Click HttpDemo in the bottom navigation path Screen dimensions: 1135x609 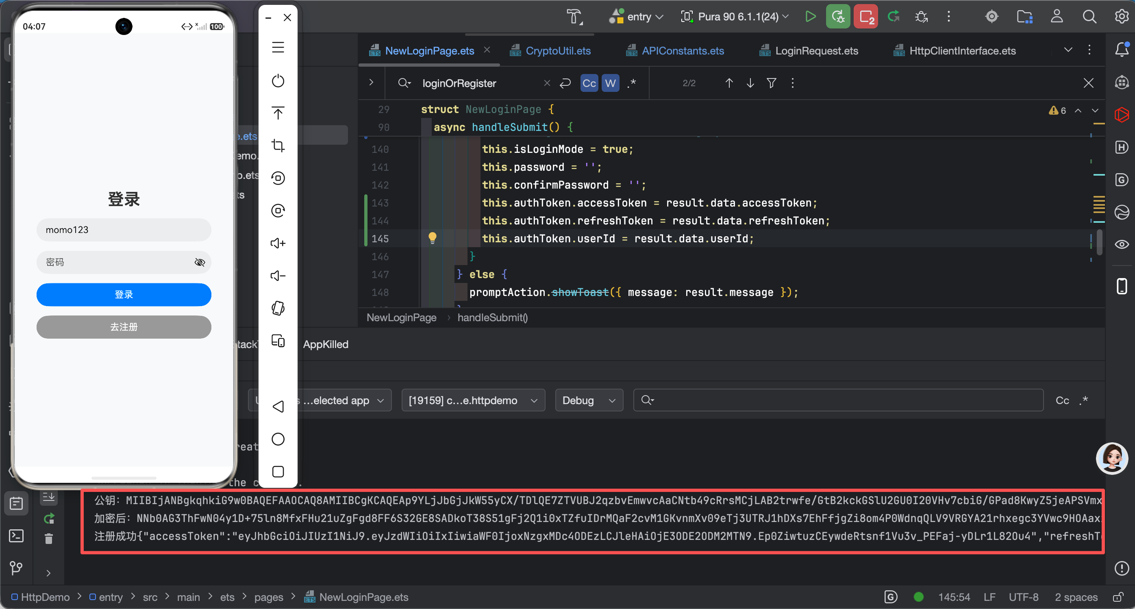coord(40,597)
